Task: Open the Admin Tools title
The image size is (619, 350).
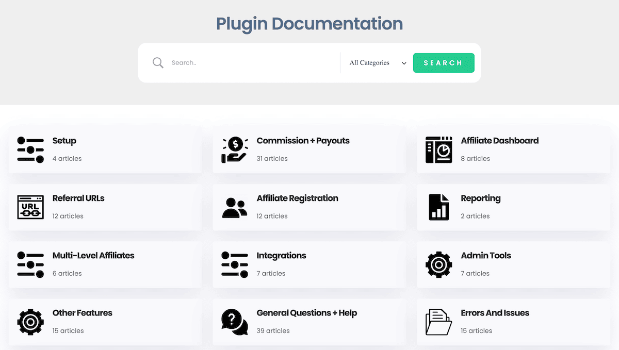Action: [x=486, y=256]
